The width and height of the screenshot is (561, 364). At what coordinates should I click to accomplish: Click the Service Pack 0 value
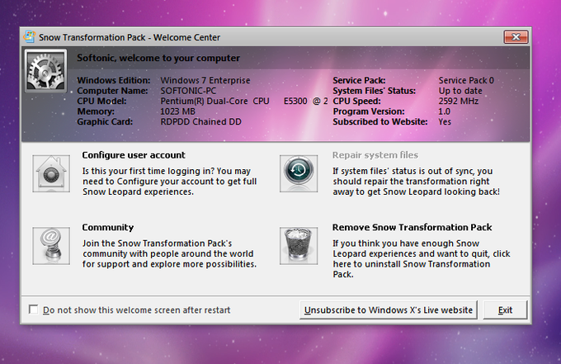[x=466, y=80]
